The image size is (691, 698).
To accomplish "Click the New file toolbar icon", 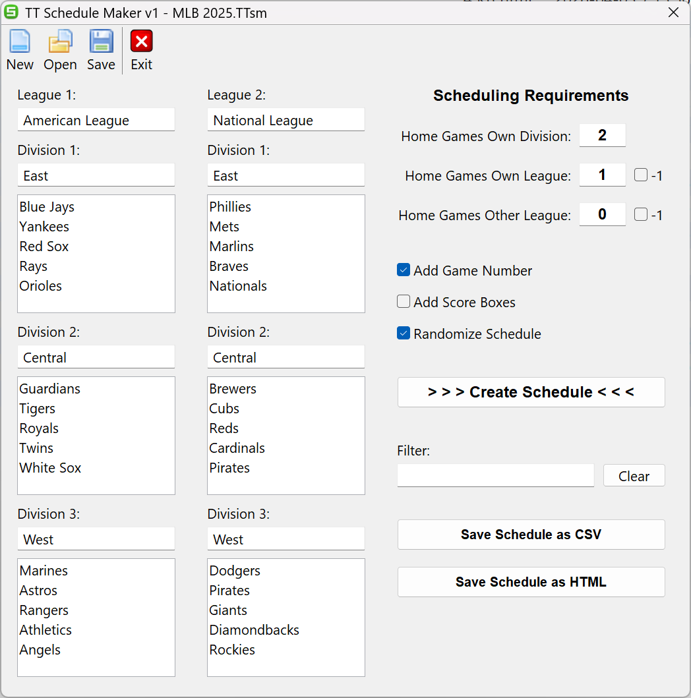I will pyautogui.click(x=20, y=42).
